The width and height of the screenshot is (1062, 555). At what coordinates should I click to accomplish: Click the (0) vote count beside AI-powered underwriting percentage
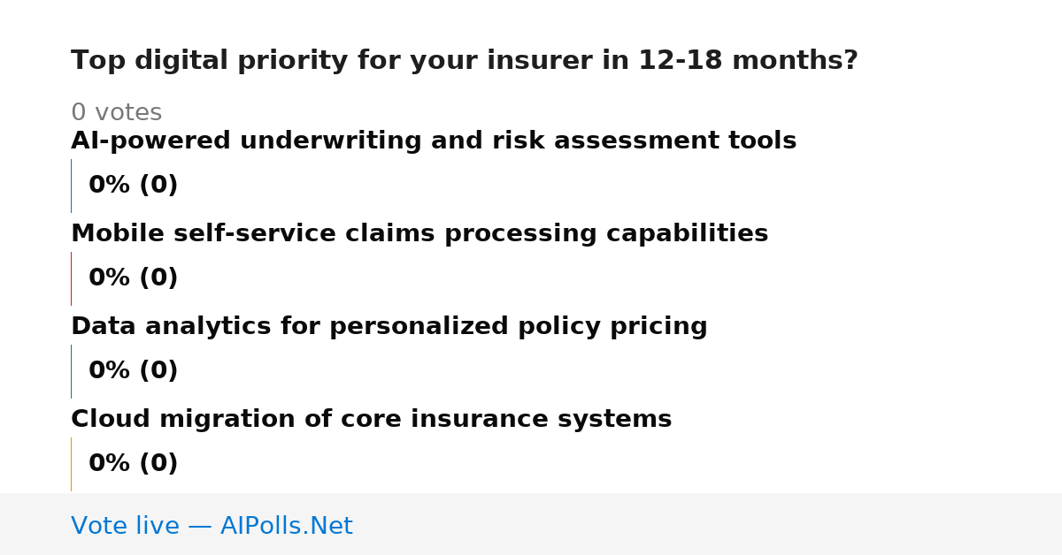pyautogui.click(x=158, y=186)
